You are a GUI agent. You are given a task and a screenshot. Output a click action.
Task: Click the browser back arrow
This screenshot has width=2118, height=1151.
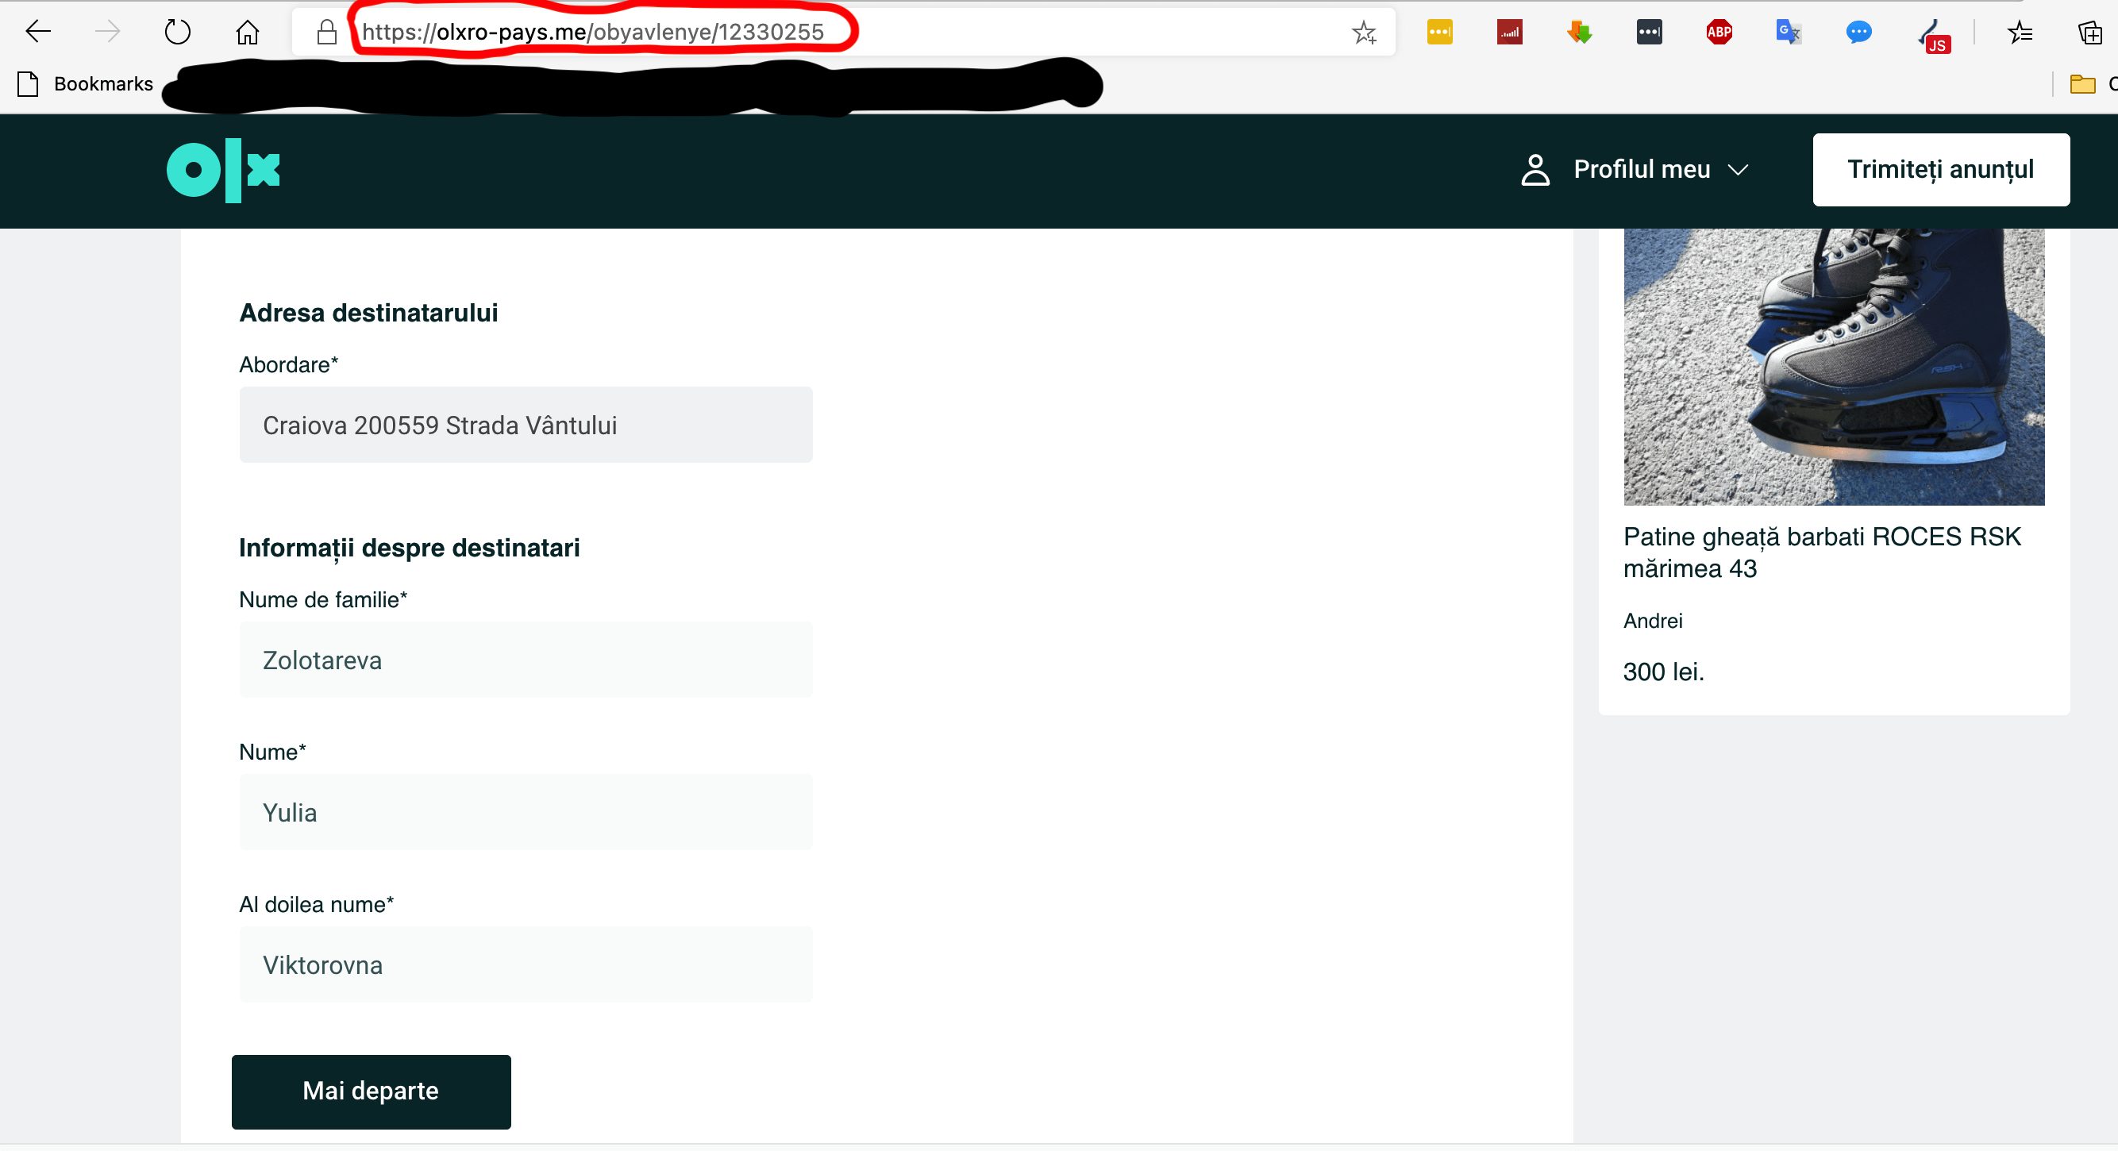(x=38, y=32)
